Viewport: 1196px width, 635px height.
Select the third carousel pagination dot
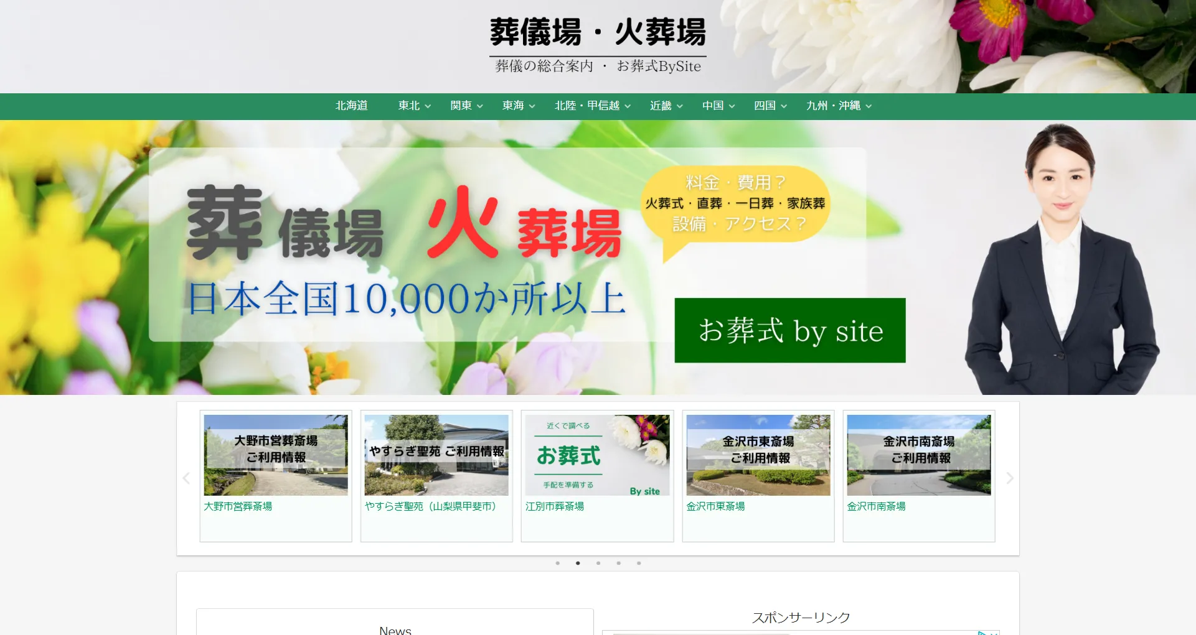(598, 563)
